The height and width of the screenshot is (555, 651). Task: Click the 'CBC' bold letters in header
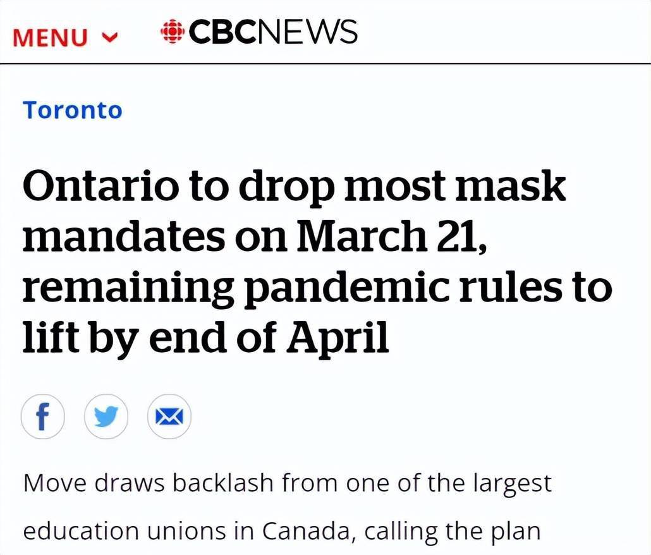[x=222, y=32]
